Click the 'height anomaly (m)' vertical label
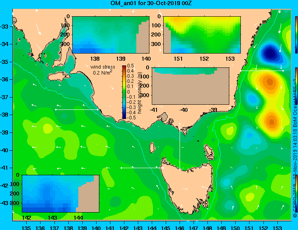Screen dimensions: 298x230 [140, 93]
